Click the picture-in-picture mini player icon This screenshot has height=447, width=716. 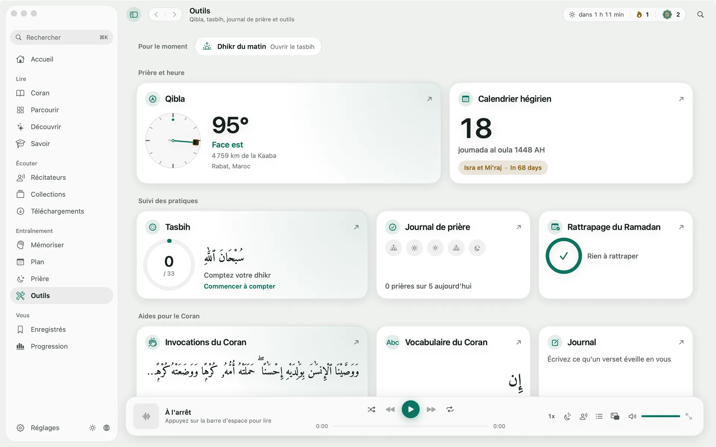click(x=615, y=416)
